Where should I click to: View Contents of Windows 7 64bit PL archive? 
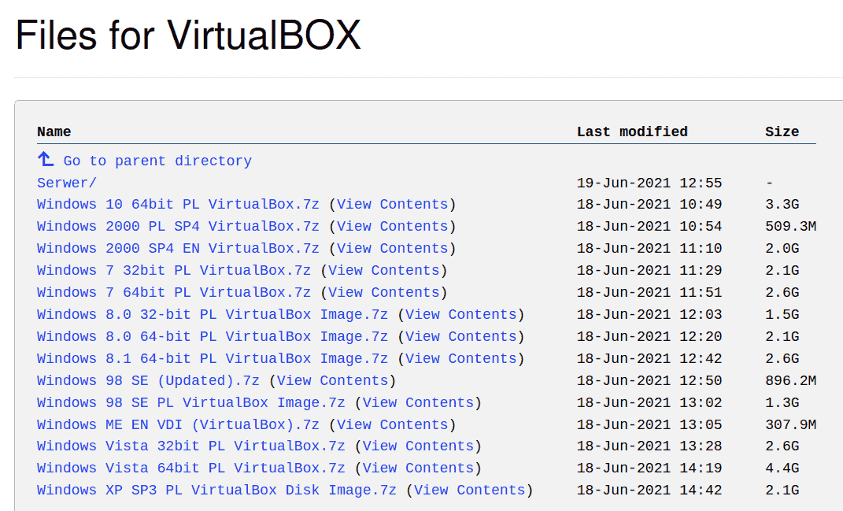(x=384, y=293)
